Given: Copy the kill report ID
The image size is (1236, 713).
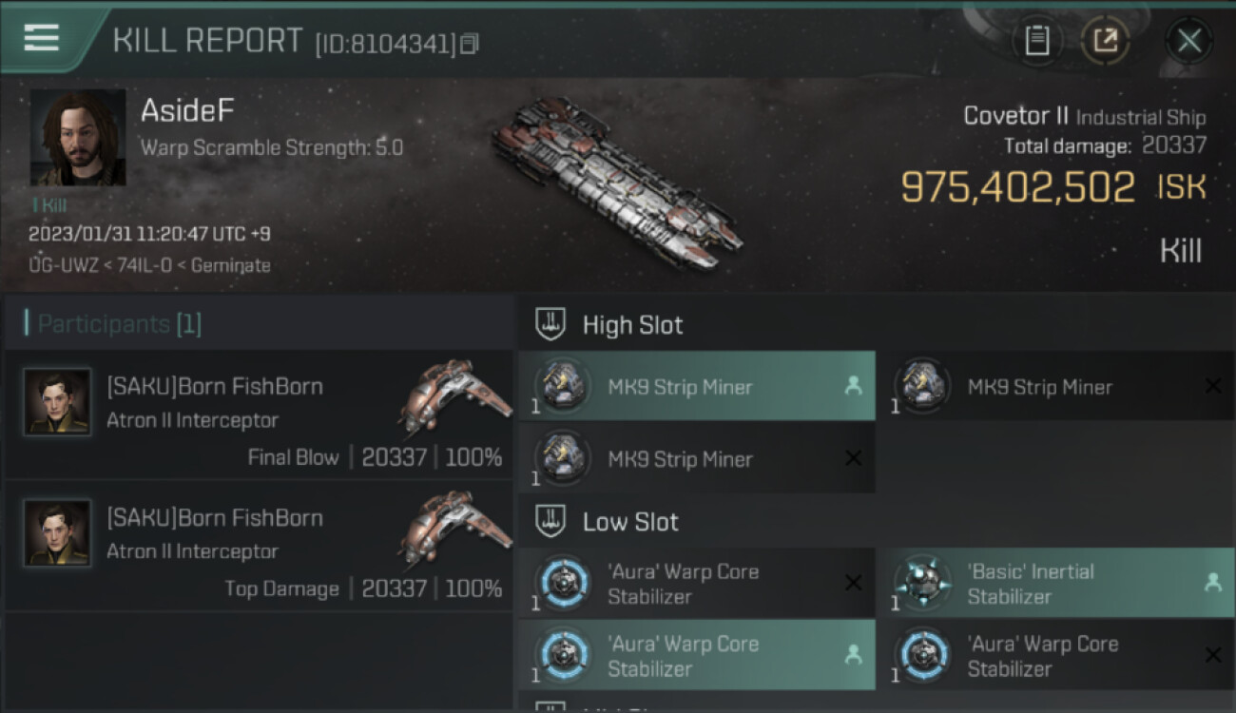Looking at the screenshot, I should [x=470, y=43].
